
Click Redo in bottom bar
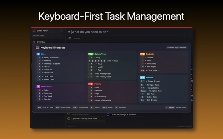point(107,108)
